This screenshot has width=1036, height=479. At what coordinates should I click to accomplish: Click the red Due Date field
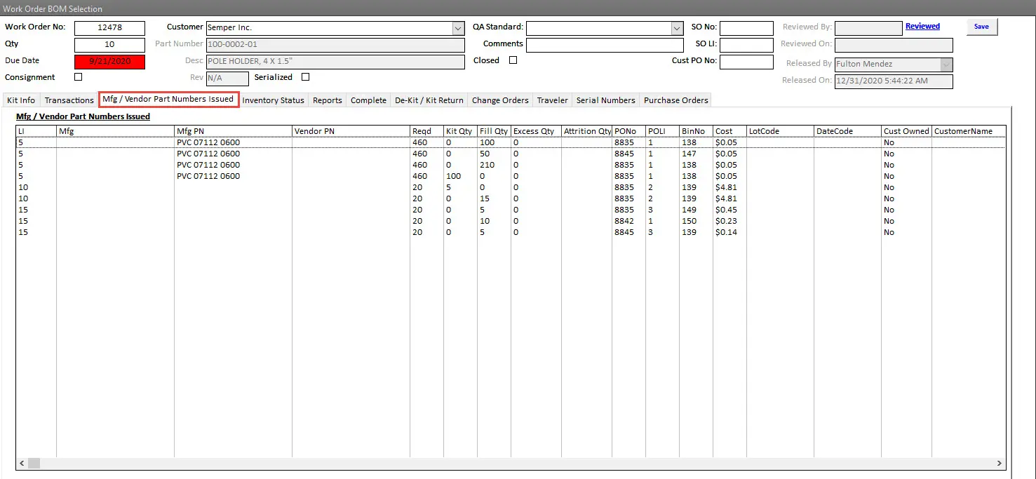click(109, 62)
